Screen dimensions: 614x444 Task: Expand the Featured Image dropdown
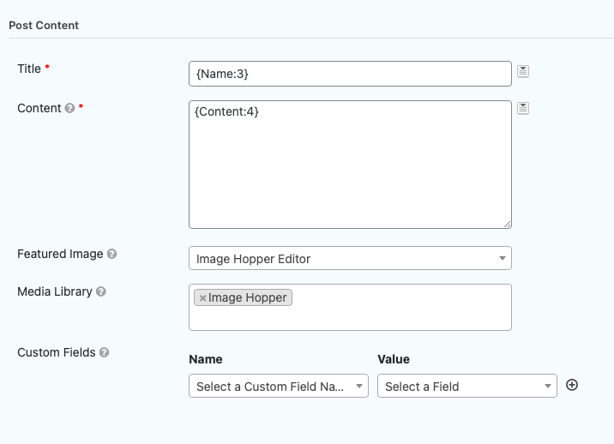[350, 258]
